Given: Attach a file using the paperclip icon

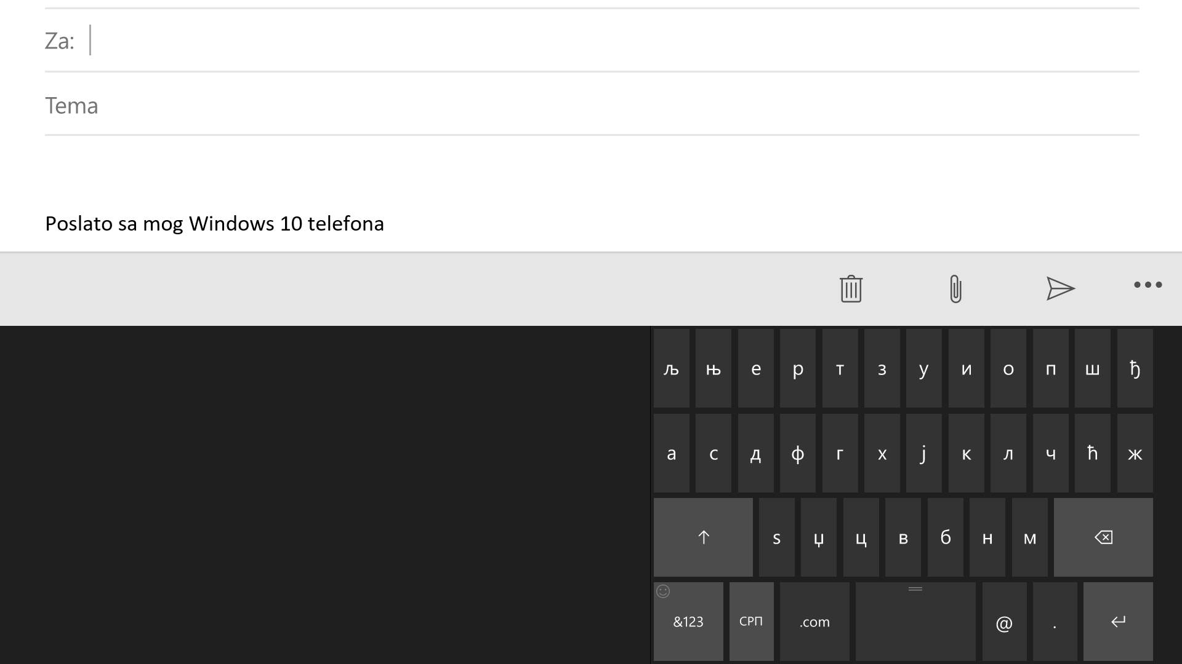Looking at the screenshot, I should pyautogui.click(x=955, y=288).
